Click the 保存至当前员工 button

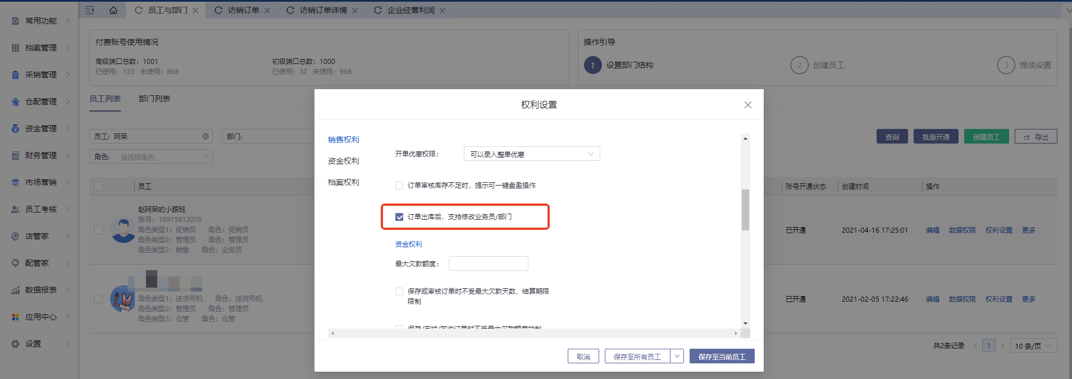point(722,357)
